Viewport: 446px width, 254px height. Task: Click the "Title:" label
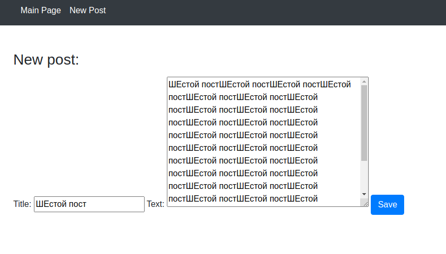click(22, 204)
